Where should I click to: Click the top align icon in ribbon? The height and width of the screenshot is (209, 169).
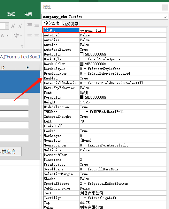30,25
